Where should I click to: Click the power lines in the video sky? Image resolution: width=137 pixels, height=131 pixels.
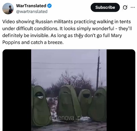(x=65, y=66)
